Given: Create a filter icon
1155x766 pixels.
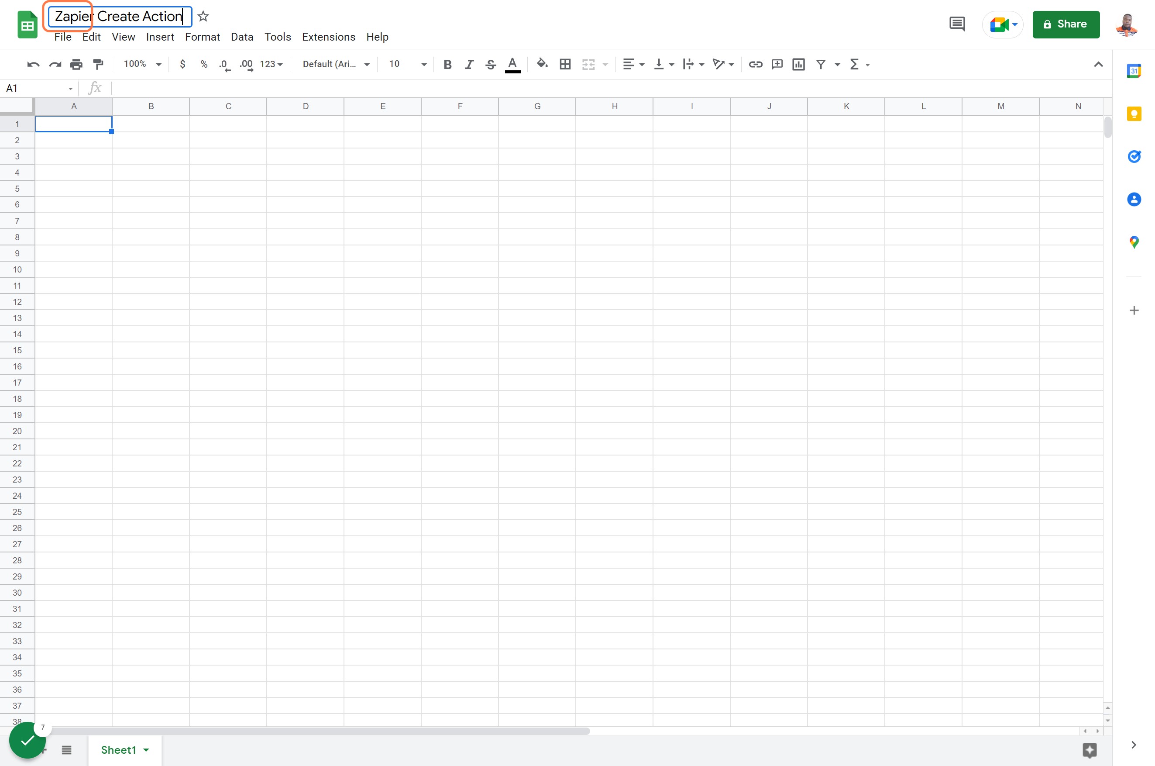Looking at the screenshot, I should (x=821, y=64).
